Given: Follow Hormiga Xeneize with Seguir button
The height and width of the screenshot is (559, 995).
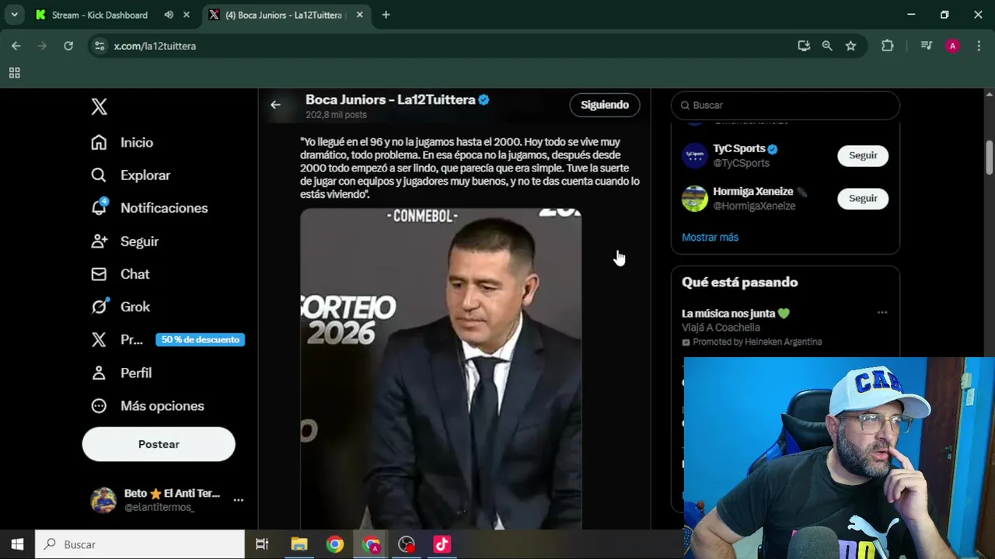Looking at the screenshot, I should [863, 198].
